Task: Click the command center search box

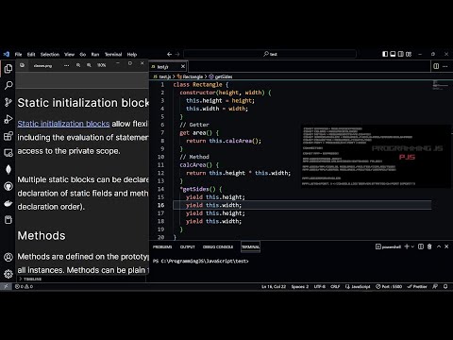Action: [x=270, y=54]
